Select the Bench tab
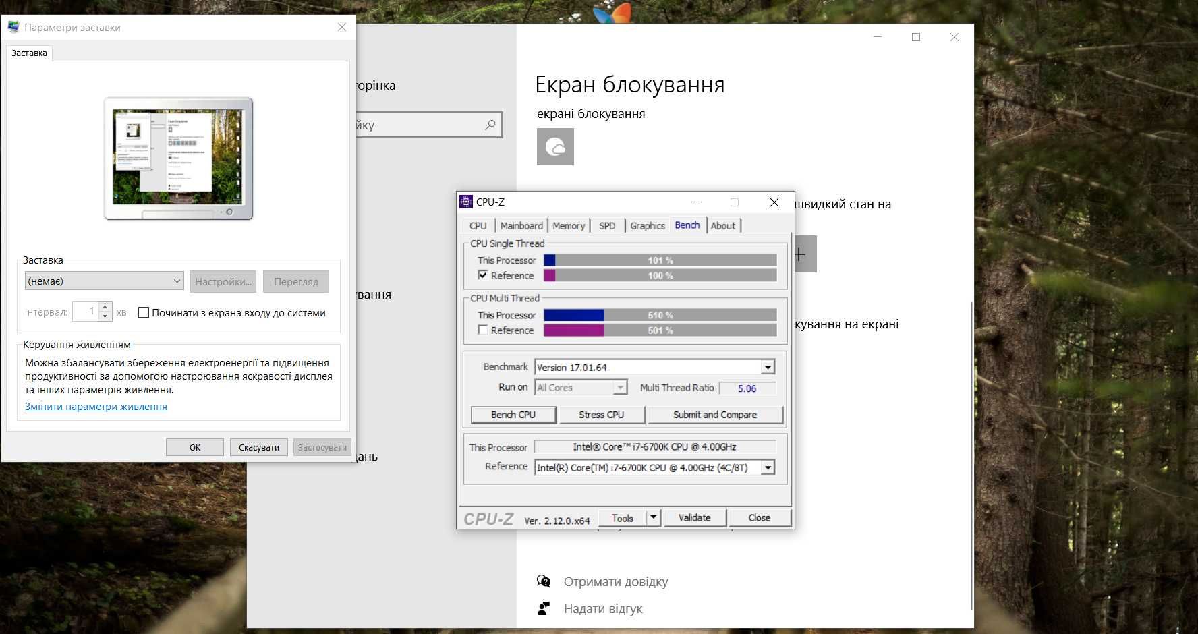1198x634 pixels. tap(687, 225)
